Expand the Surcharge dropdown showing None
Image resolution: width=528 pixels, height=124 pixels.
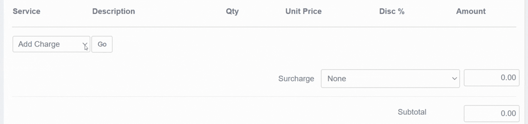click(x=390, y=79)
